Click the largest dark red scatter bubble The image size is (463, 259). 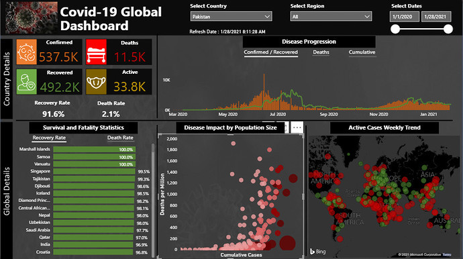pyautogui.click(x=287, y=243)
